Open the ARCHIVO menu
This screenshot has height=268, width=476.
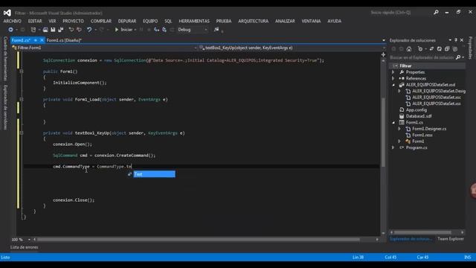coord(13,21)
